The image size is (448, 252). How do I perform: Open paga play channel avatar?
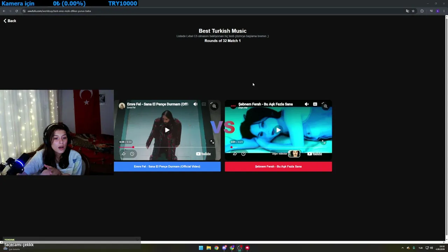pyautogui.click(x=233, y=106)
